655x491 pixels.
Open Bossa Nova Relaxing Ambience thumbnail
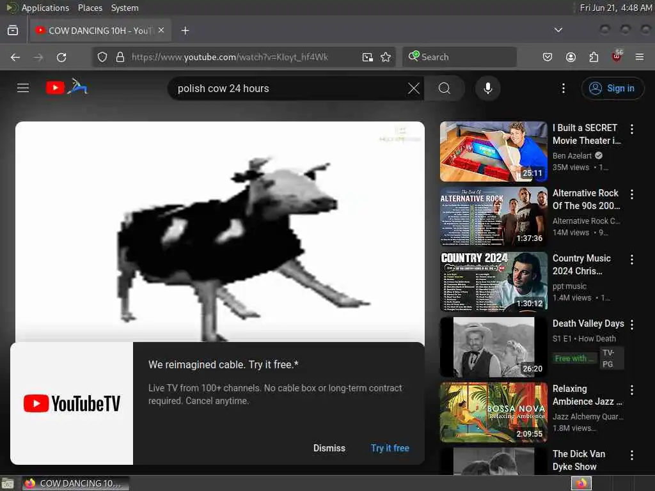(x=493, y=412)
